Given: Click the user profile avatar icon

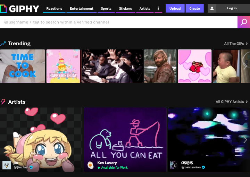Looking at the screenshot, I should (x=212, y=8).
